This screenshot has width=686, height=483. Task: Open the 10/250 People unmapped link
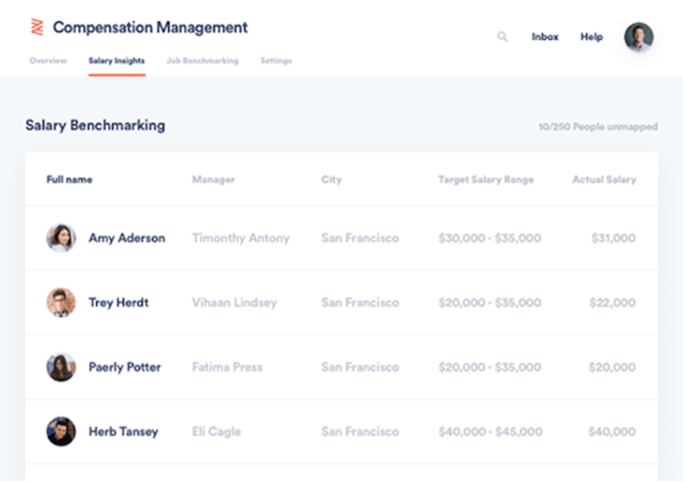click(598, 127)
